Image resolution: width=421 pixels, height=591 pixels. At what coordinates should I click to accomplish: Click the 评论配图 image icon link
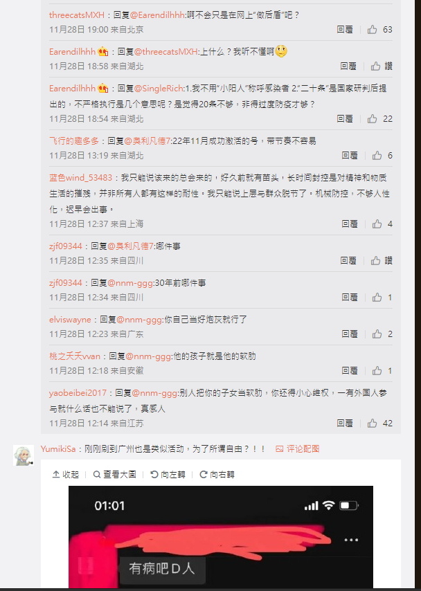pyautogui.click(x=298, y=448)
